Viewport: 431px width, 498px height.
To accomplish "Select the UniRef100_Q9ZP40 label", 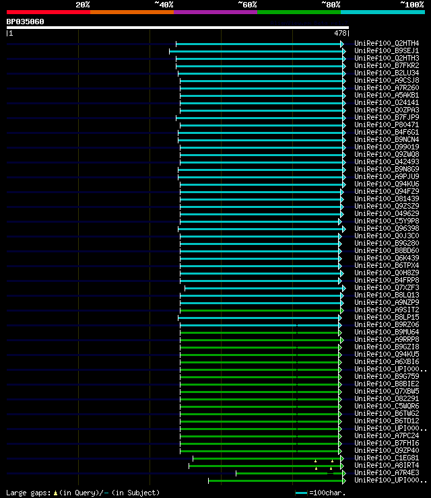I will [387, 450].
